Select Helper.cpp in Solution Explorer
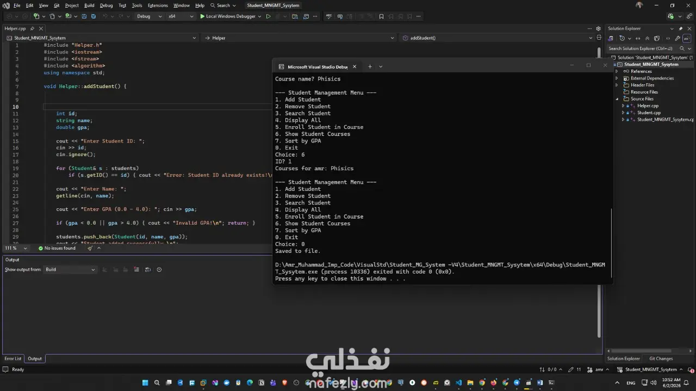Viewport: 696px width, 391px height. [x=648, y=105]
